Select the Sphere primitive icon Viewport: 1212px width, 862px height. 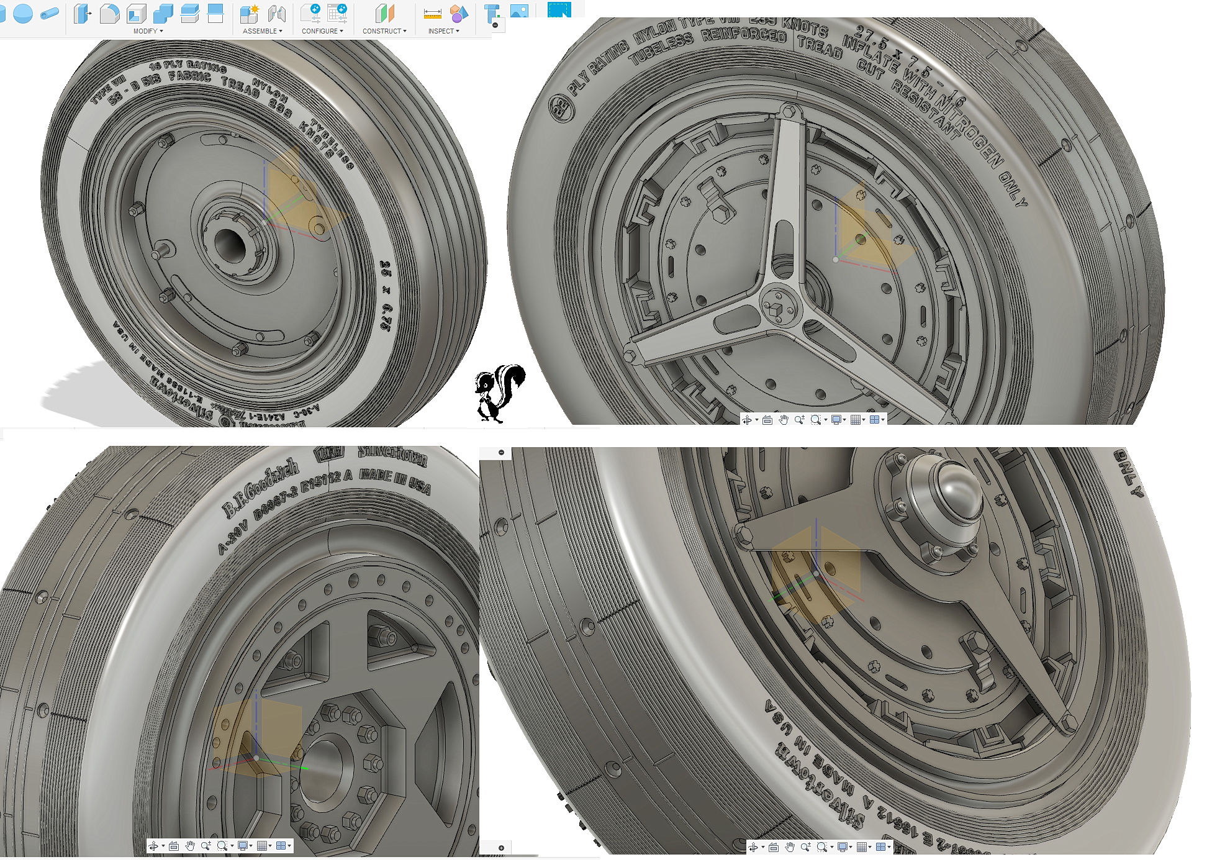[x=23, y=13]
